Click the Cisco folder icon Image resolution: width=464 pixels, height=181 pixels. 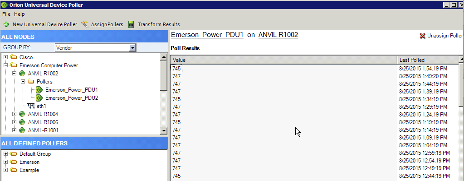click(14, 57)
